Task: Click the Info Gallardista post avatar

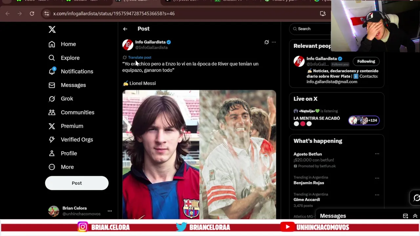Action: coord(128,45)
